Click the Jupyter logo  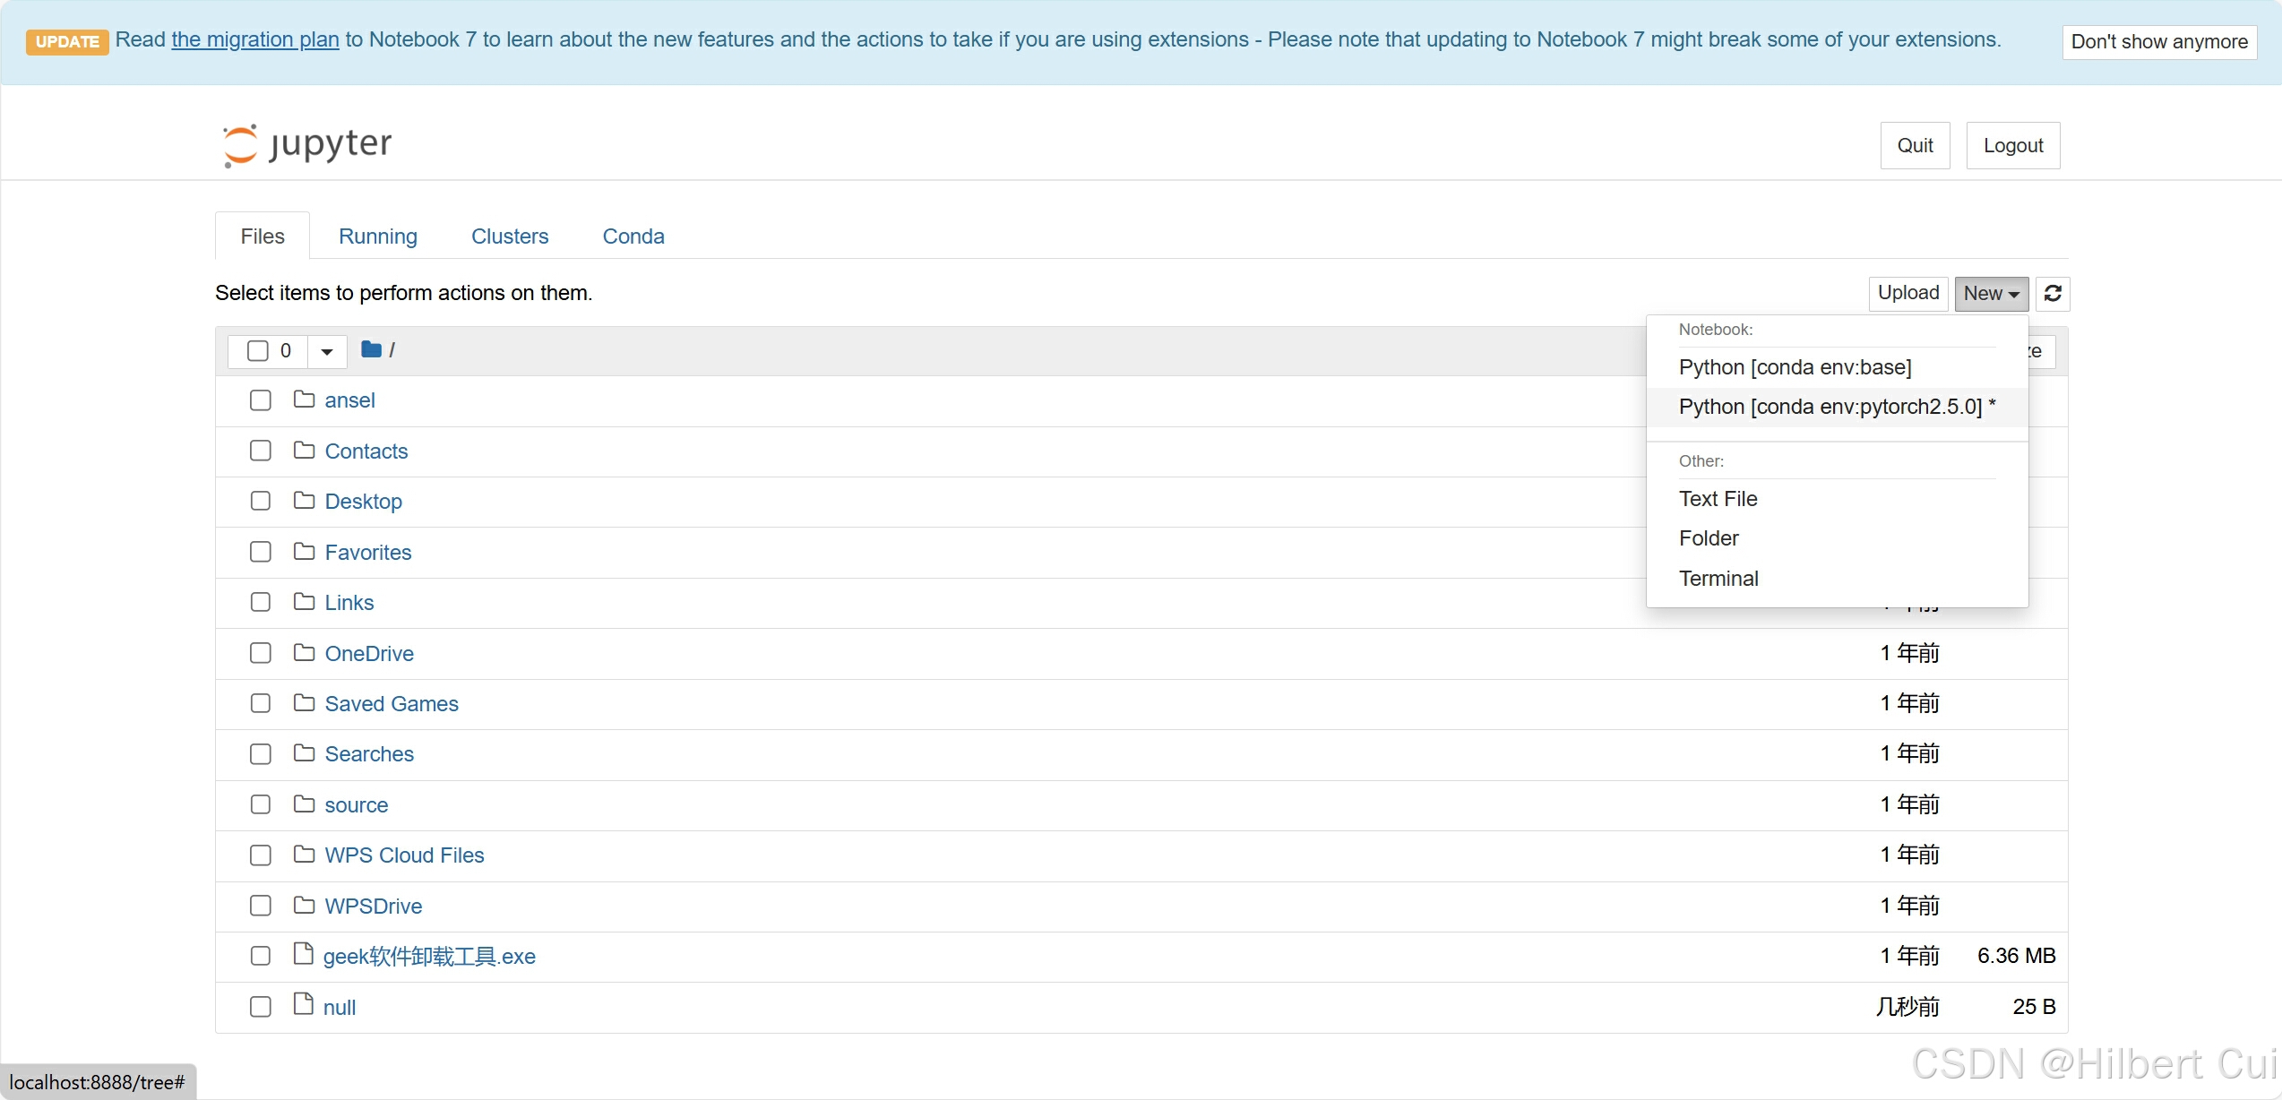pyautogui.click(x=306, y=144)
